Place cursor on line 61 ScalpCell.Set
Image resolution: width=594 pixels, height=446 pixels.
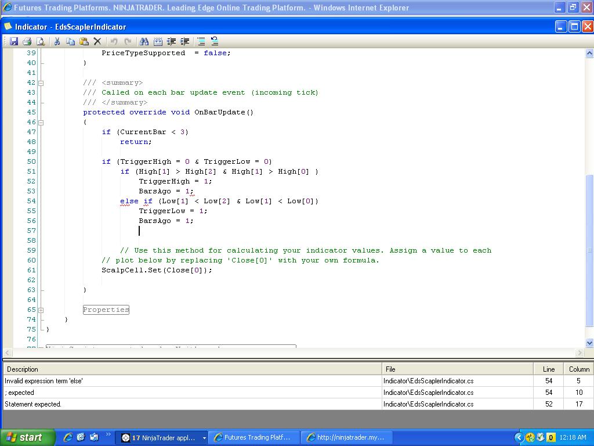tap(157, 271)
